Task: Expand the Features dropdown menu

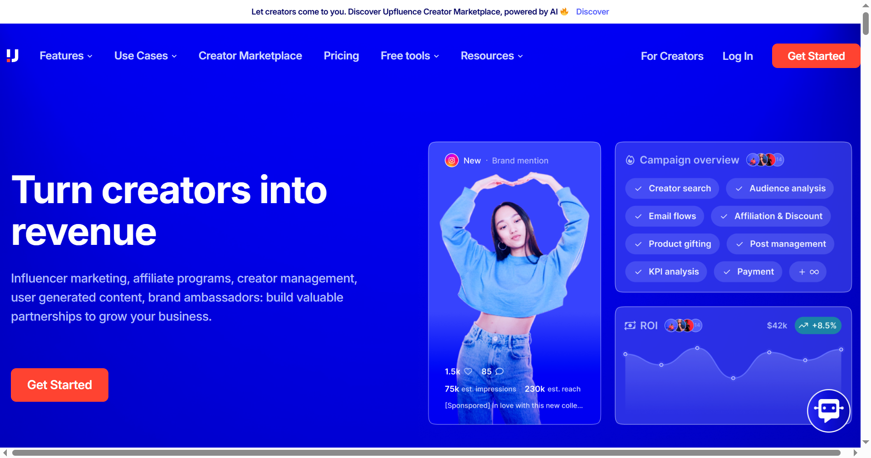Action: [66, 56]
